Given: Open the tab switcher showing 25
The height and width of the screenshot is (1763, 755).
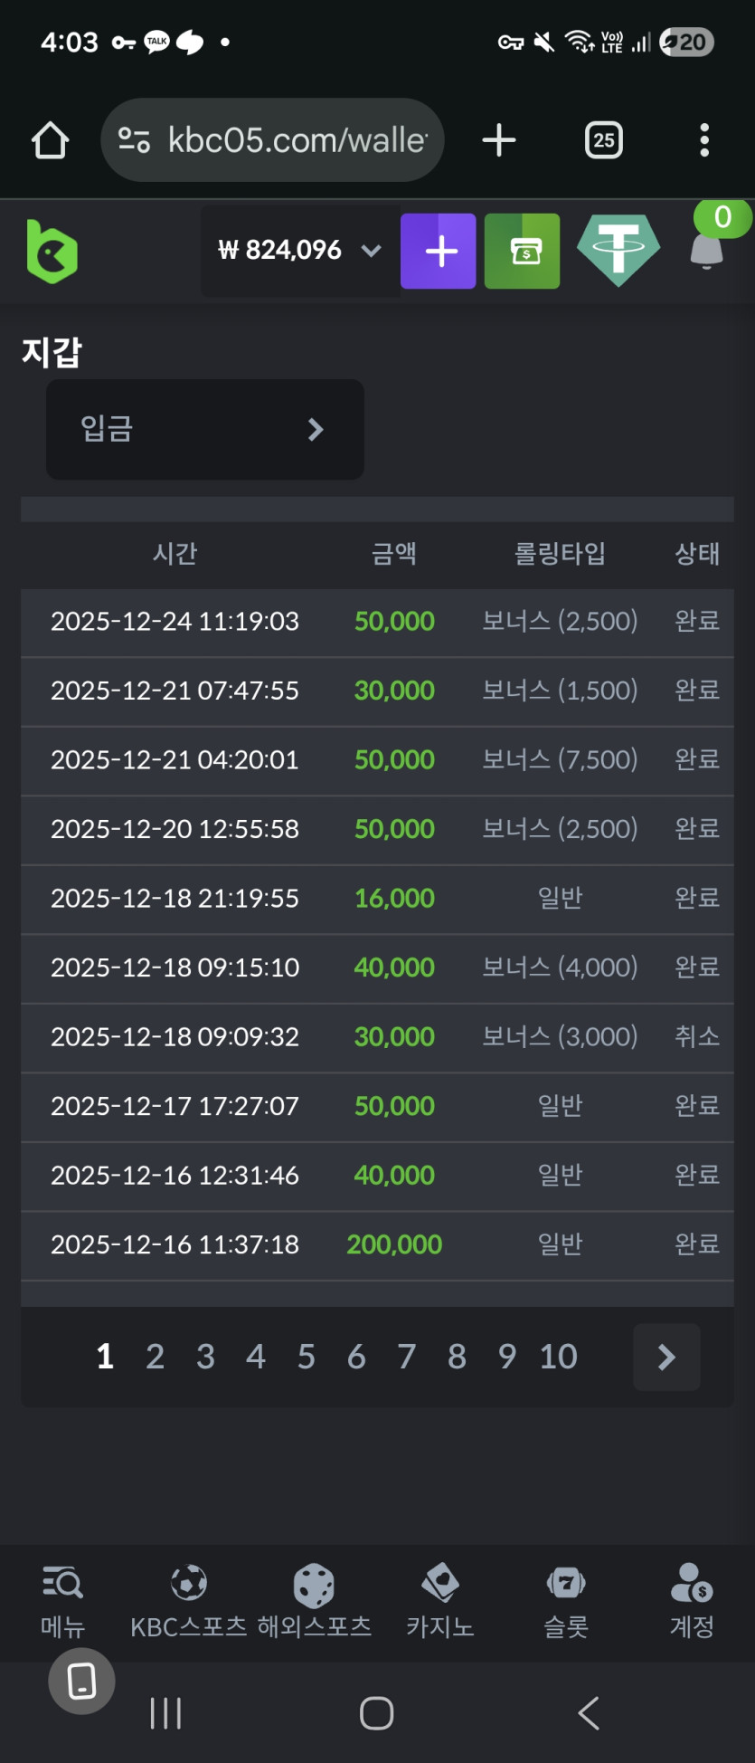Looking at the screenshot, I should pos(604,140).
